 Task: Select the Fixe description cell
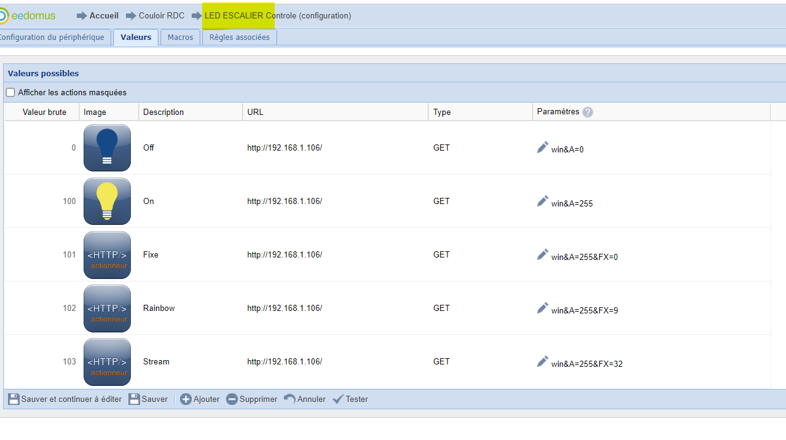pyautogui.click(x=191, y=254)
